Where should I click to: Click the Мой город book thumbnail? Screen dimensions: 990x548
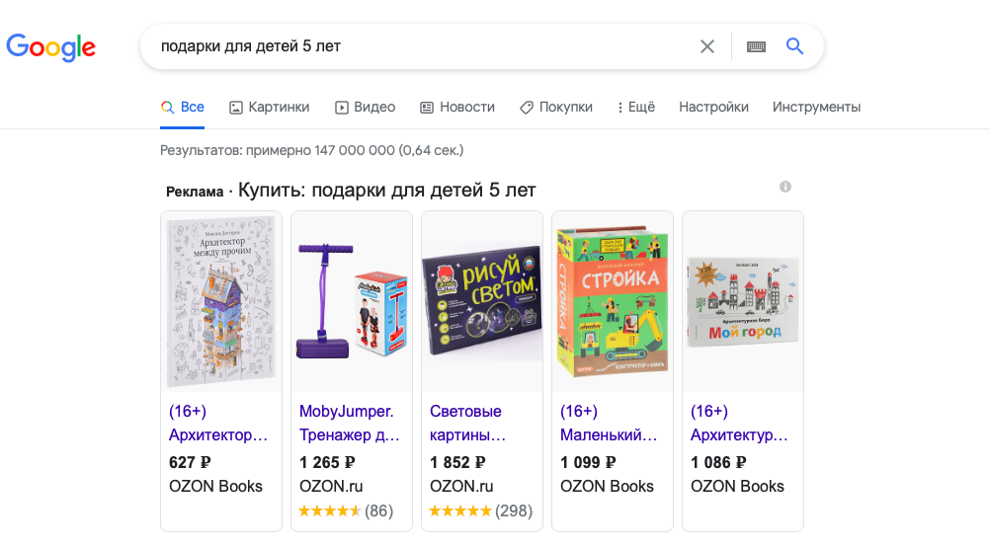coord(743,301)
